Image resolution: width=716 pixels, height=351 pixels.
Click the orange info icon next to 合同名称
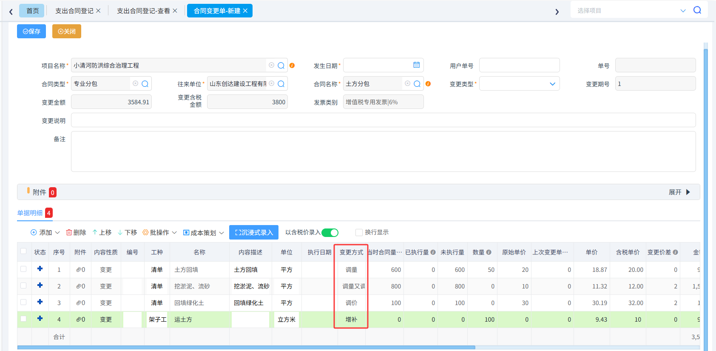pyautogui.click(x=428, y=84)
